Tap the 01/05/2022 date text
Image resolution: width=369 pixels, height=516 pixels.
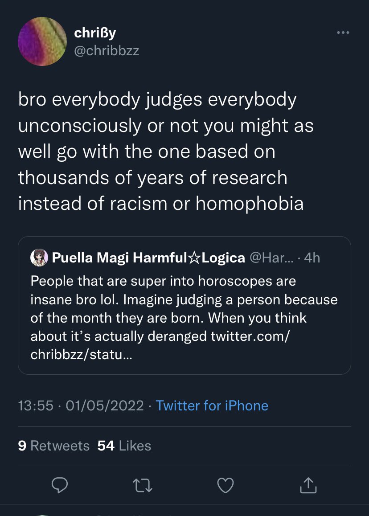coord(104,405)
